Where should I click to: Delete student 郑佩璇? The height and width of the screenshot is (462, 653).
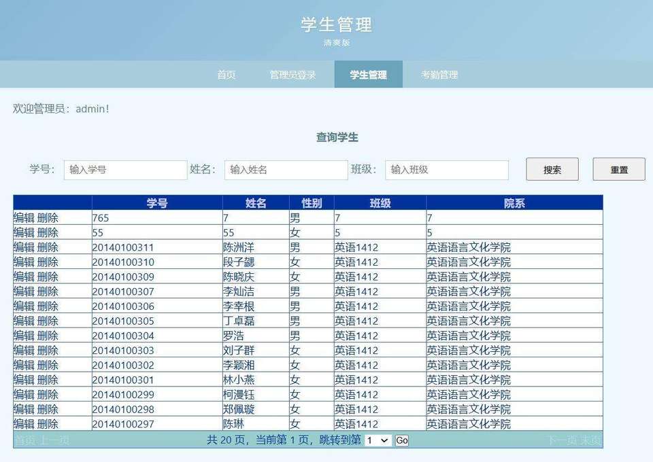pos(48,410)
